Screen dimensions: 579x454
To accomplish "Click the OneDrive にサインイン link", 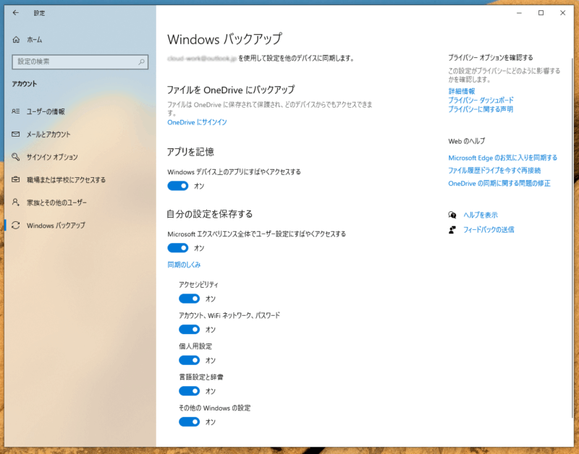I will pos(197,122).
